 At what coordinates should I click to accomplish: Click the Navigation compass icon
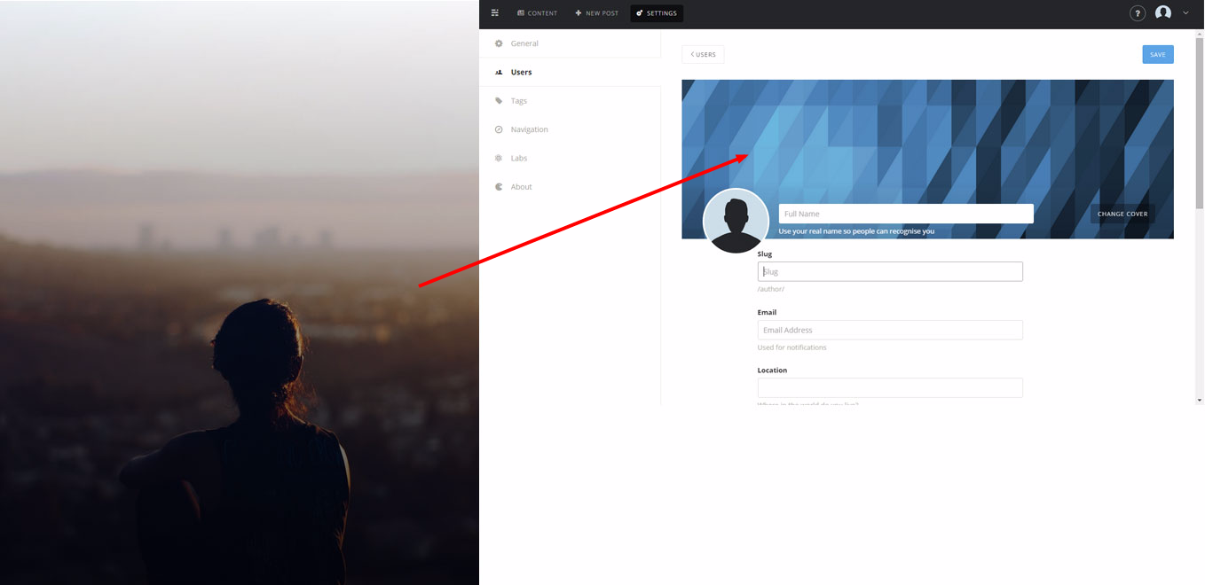click(499, 129)
